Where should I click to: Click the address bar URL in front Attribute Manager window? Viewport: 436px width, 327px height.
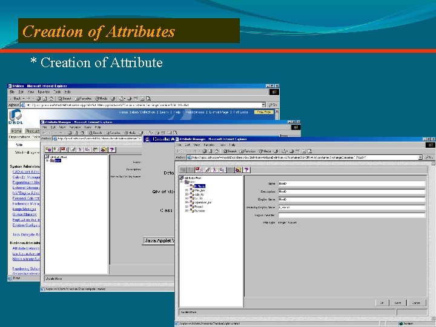[305, 157]
